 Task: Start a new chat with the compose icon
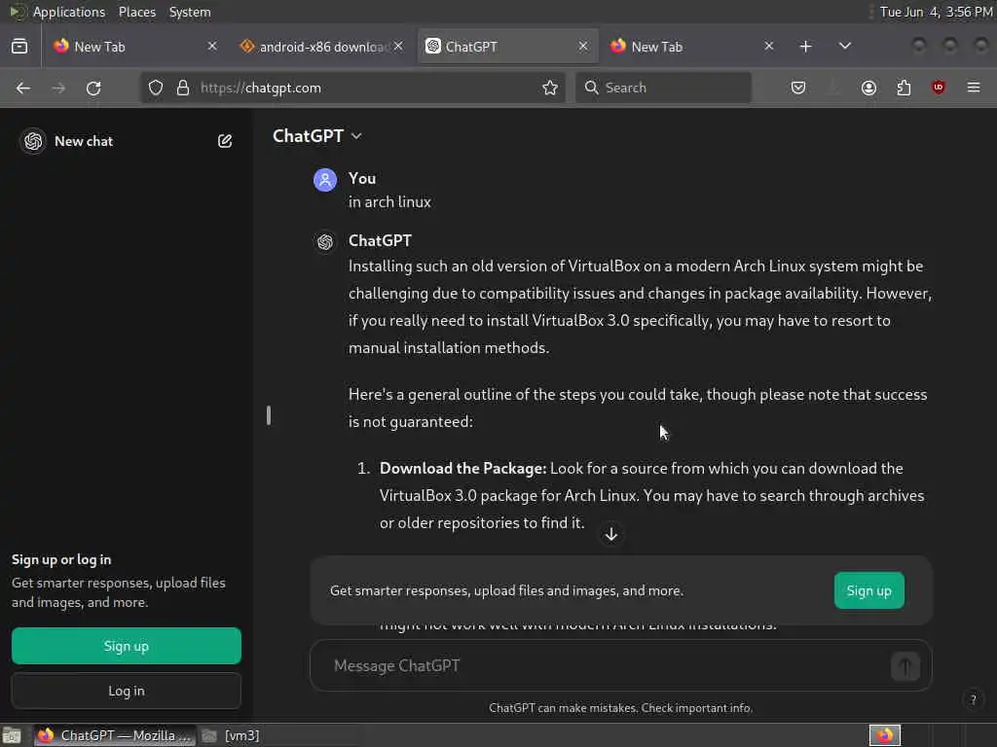225,141
